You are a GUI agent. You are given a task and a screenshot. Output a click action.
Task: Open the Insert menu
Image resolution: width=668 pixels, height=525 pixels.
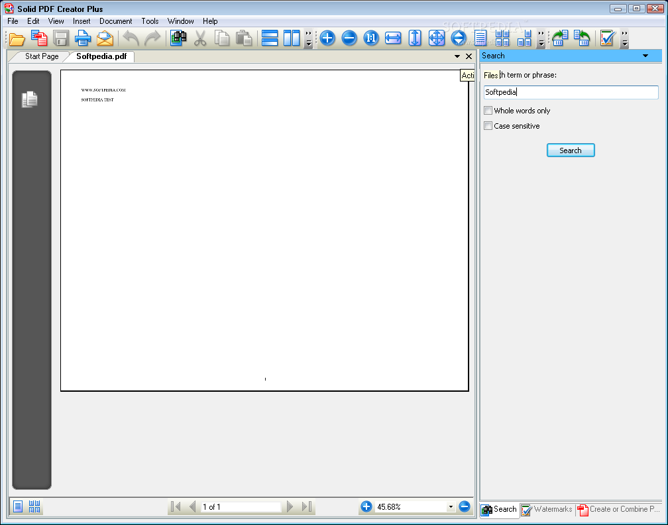click(x=82, y=21)
